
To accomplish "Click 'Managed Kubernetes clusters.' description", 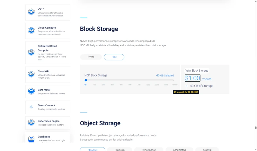I will click(x=51, y=125).
